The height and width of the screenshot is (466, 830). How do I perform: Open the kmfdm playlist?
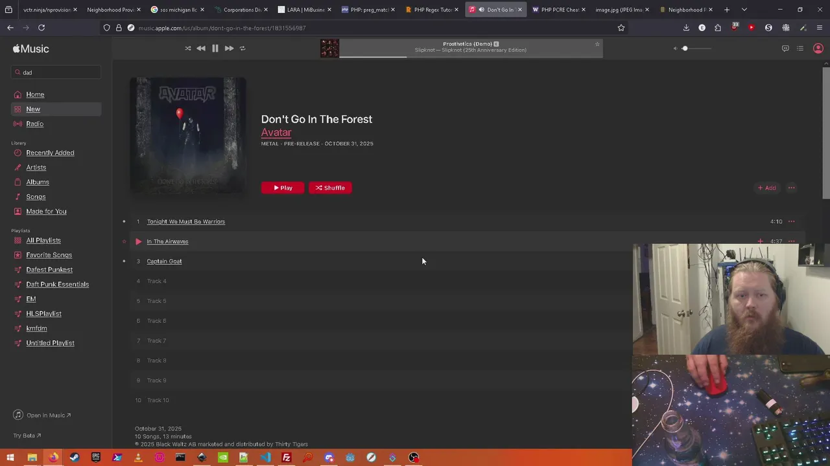36,328
